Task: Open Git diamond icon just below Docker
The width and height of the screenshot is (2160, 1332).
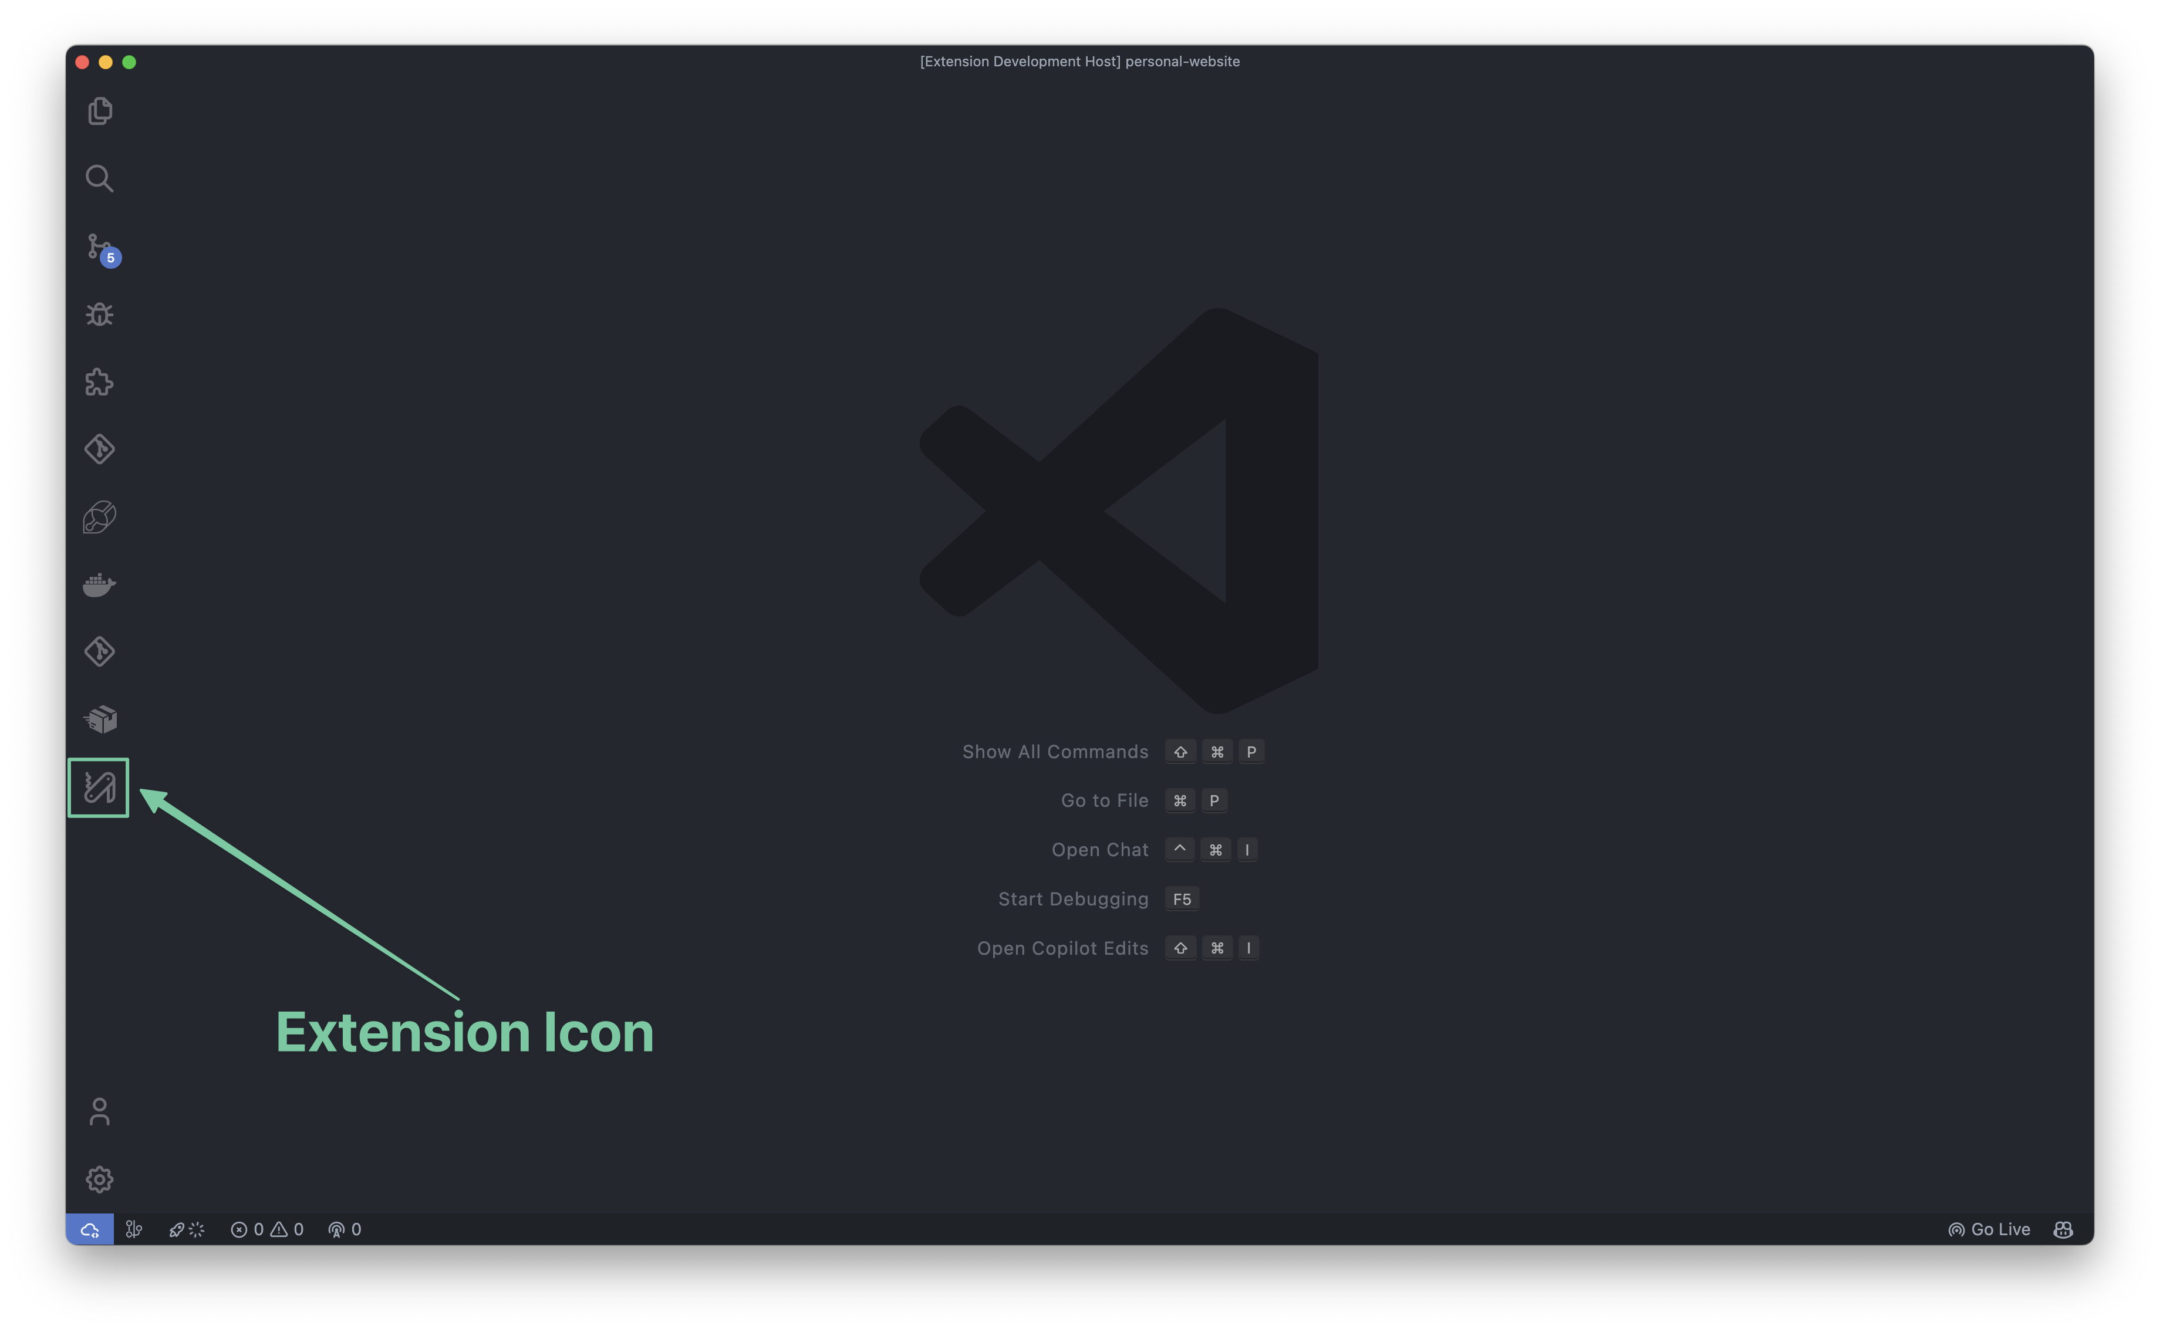Action: (100, 652)
